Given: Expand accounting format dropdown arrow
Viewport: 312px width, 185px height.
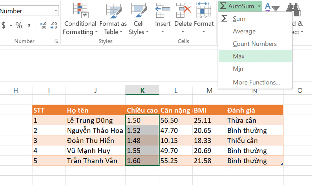Looking at the screenshot, I should [11, 26].
